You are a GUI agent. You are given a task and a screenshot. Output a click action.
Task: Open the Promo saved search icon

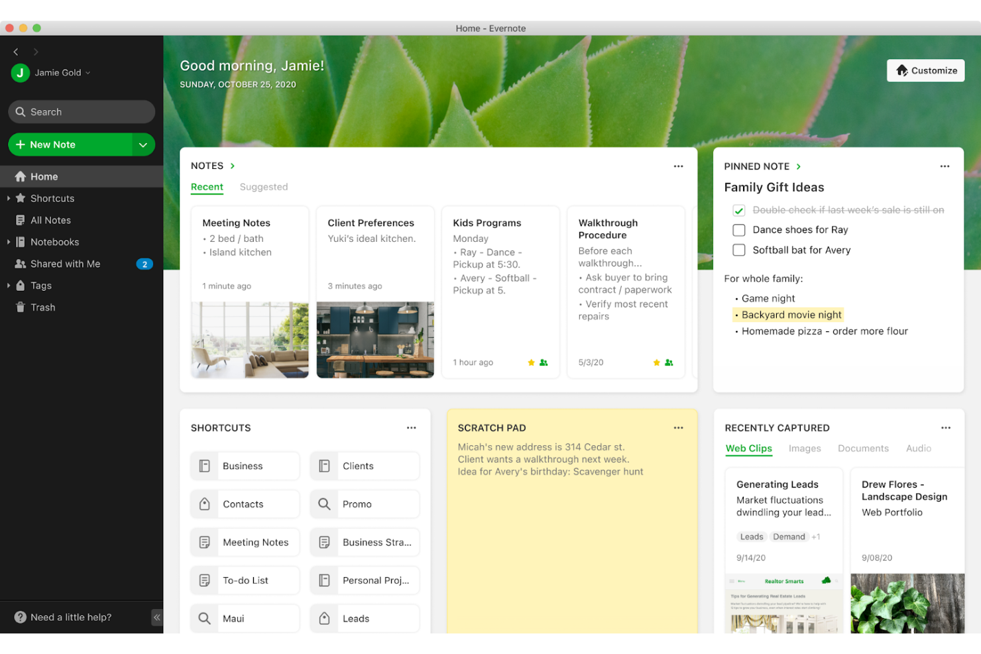(324, 504)
